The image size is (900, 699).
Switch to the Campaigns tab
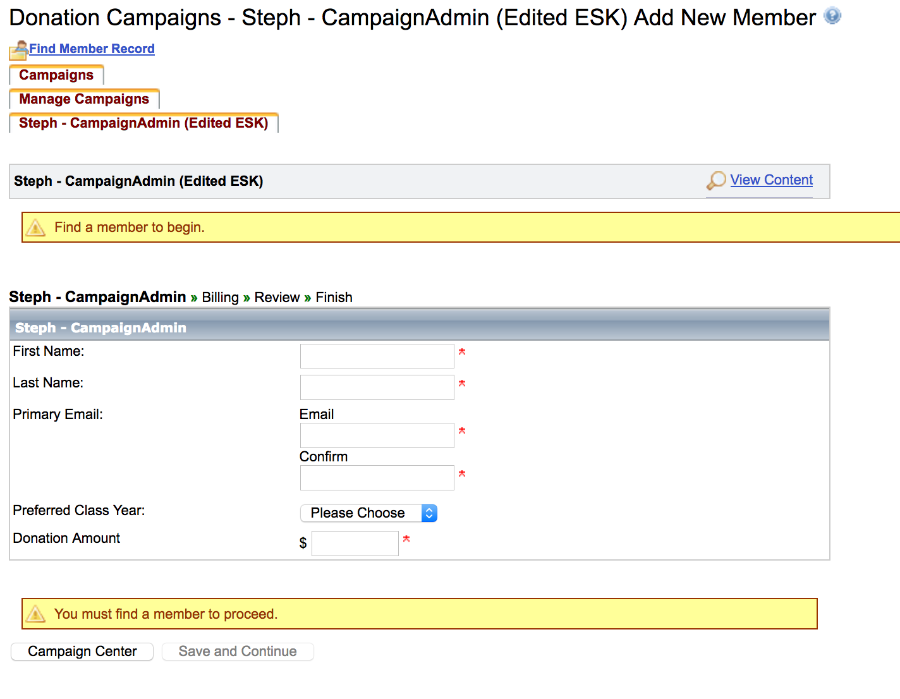56,75
